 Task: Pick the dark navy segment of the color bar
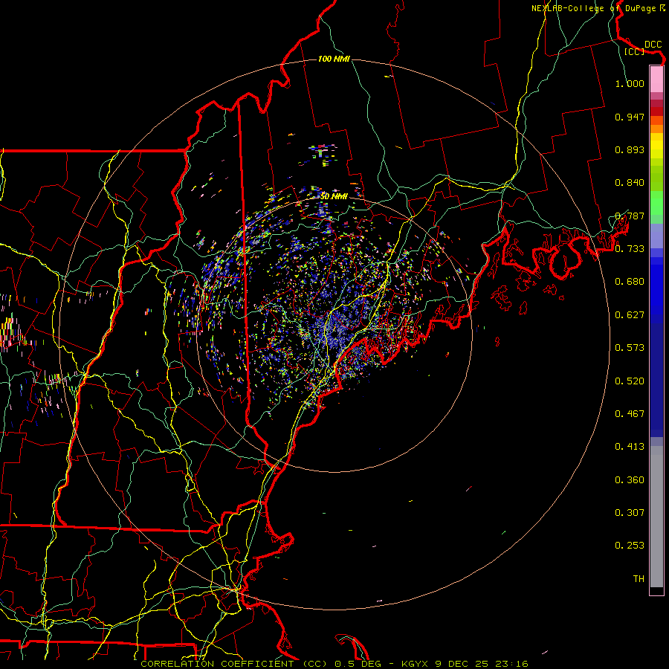click(656, 380)
